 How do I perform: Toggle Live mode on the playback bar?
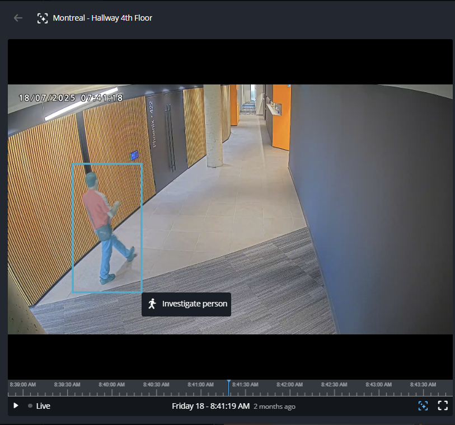tap(43, 406)
